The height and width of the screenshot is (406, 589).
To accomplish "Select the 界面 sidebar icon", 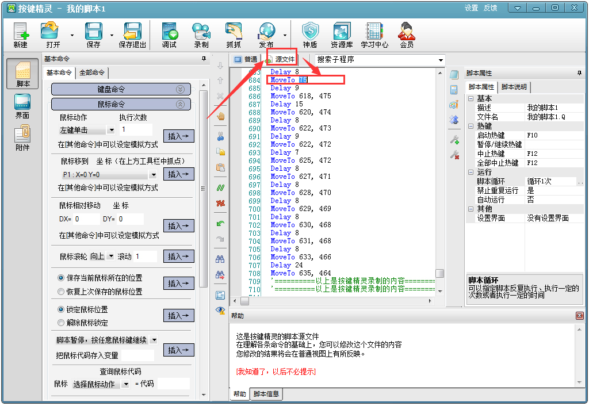I will 22,106.
